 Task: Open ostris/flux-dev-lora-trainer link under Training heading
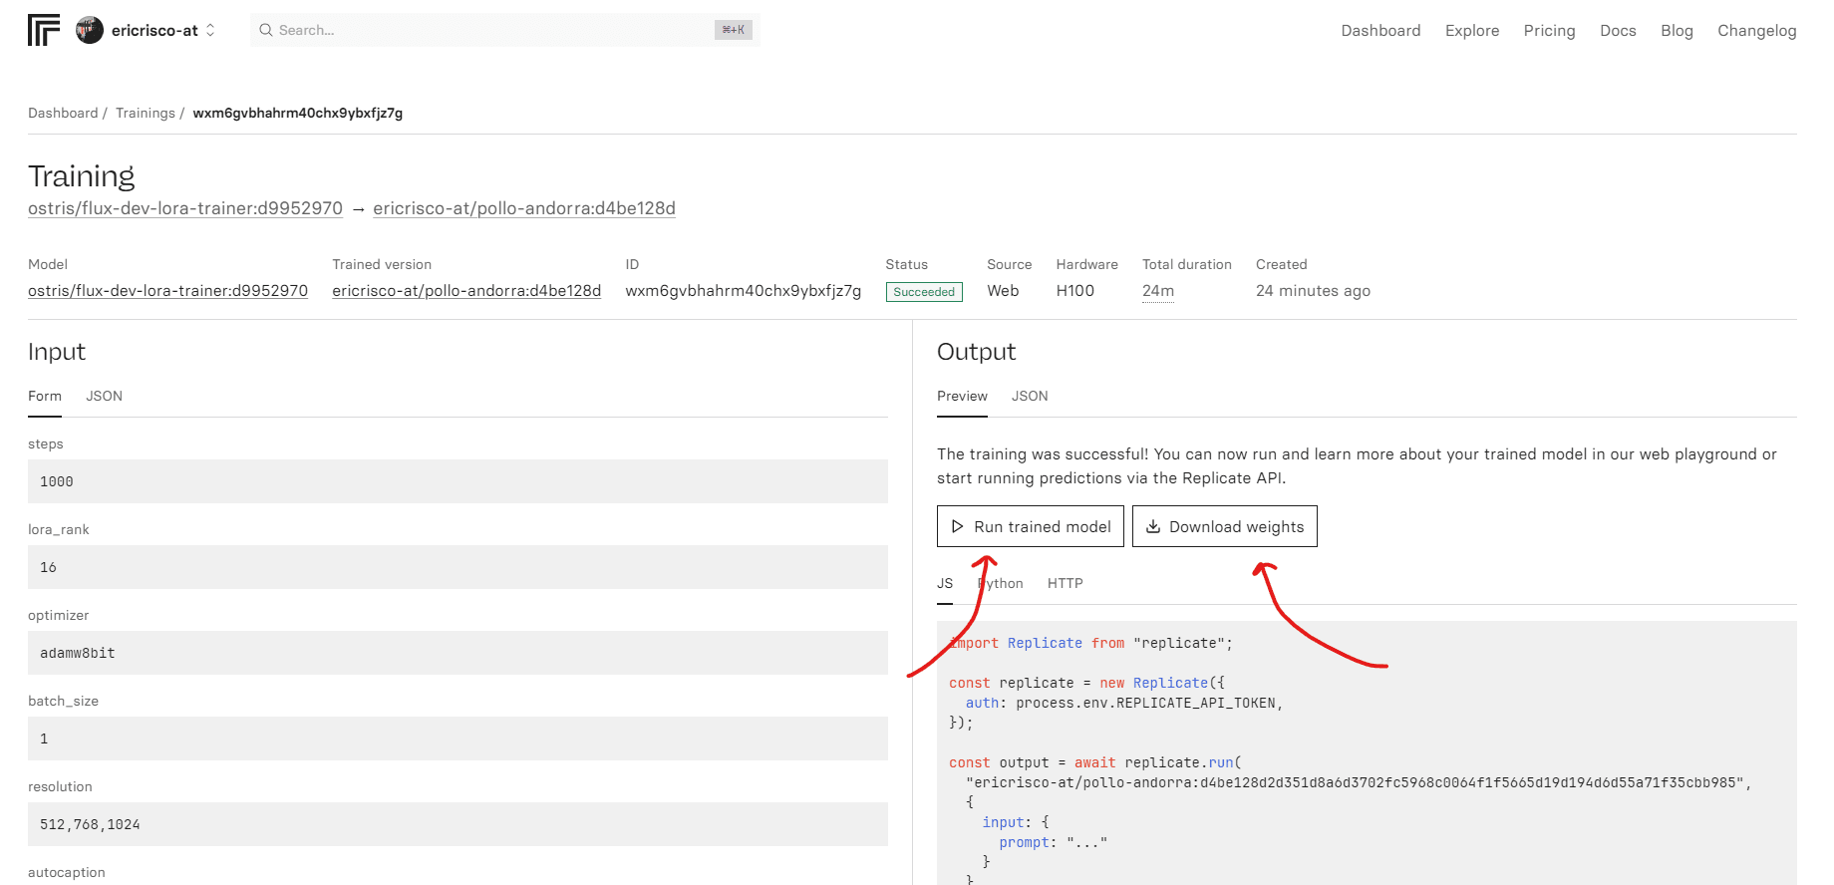(x=185, y=208)
